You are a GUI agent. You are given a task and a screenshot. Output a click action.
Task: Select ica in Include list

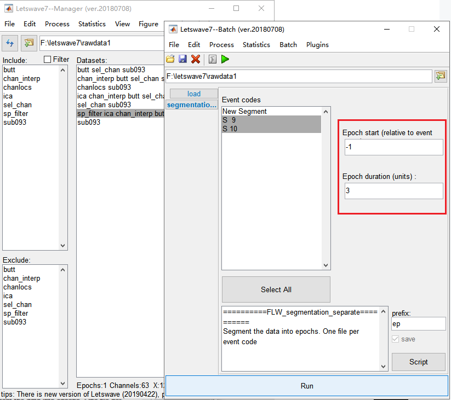tap(31, 96)
